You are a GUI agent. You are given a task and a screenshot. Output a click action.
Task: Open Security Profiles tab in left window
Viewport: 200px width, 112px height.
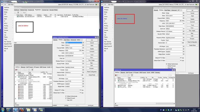click(53, 10)
